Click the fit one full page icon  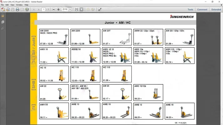point(82,9)
